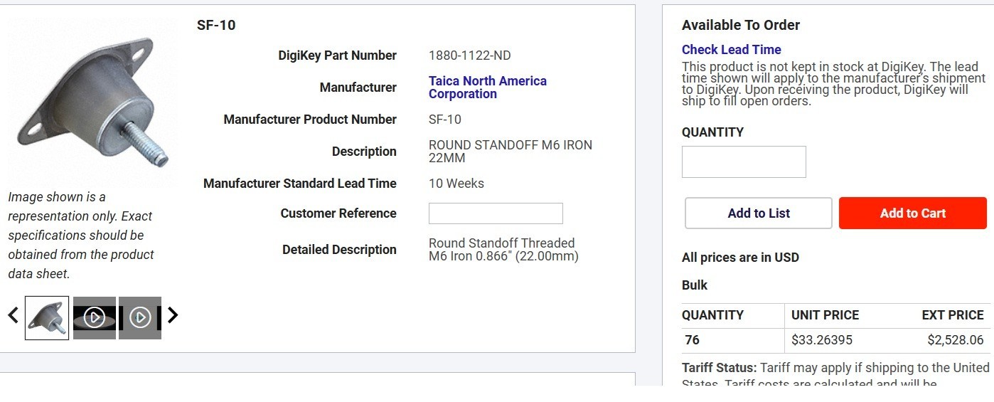Select the Detailed Description value text
This screenshot has width=994, height=402.
pos(503,250)
